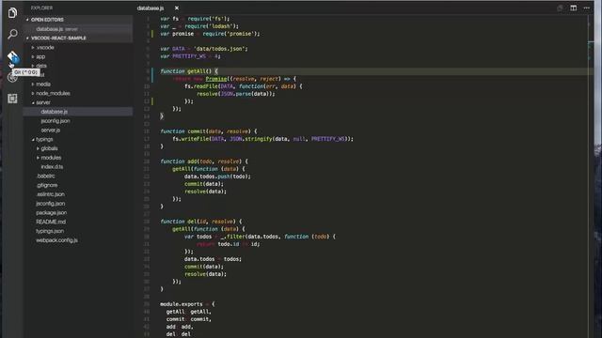602x338 pixels.
Task: Click 'function commit(data, resolve)' in the editor
Action: pos(209,131)
